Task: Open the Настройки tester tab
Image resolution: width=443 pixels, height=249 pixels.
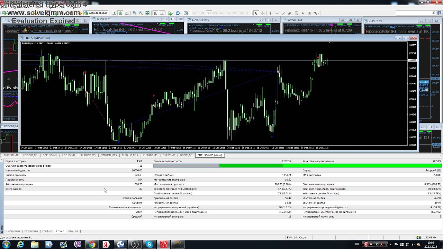Action: (x=13, y=231)
